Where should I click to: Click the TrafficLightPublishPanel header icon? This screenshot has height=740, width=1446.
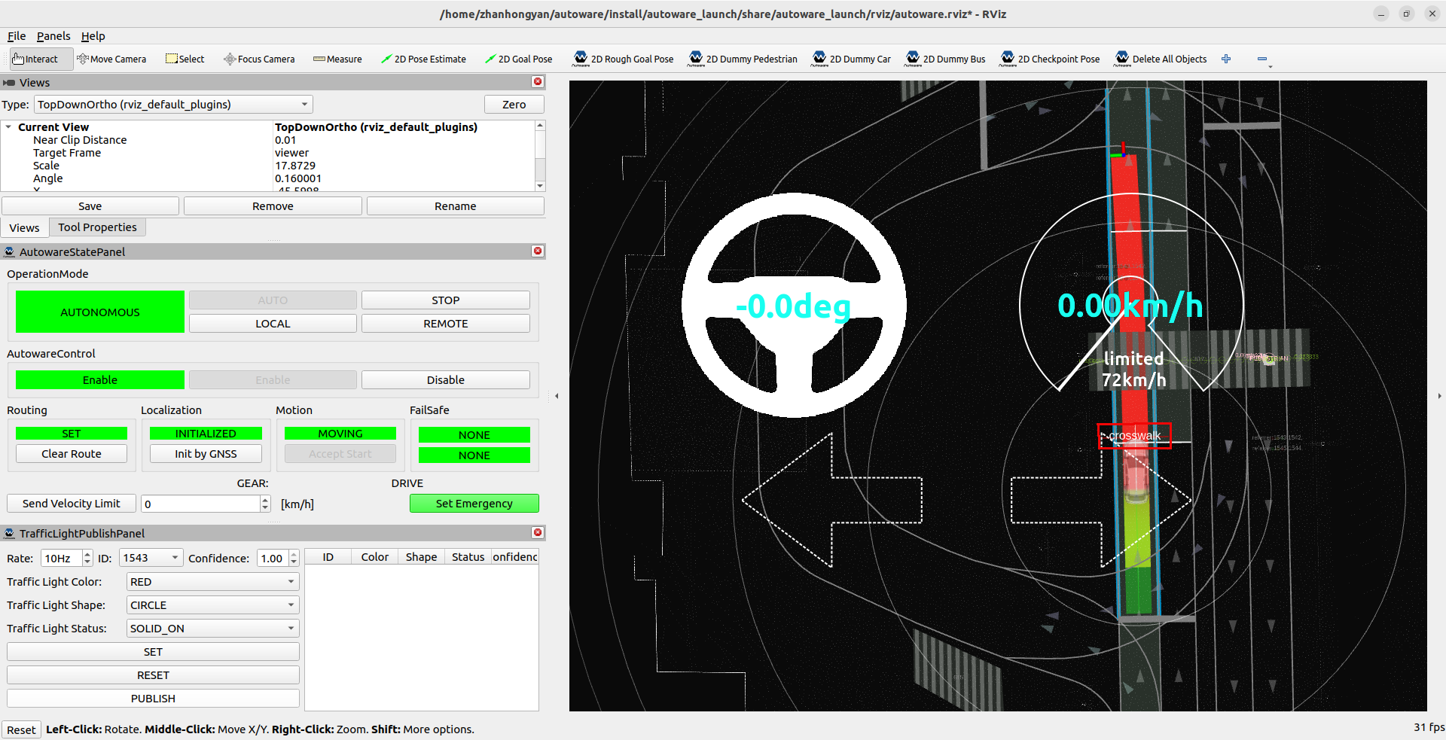9,533
